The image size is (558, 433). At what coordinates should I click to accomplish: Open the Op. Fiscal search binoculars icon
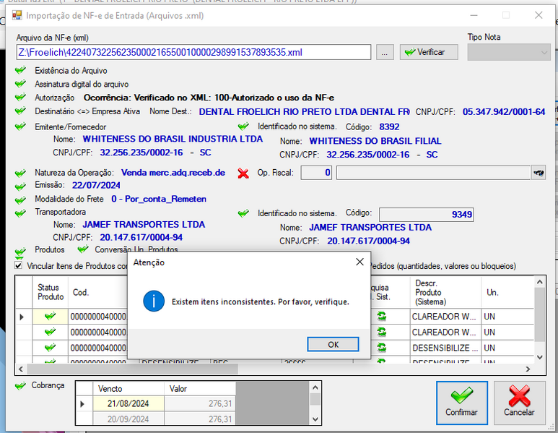coord(539,173)
